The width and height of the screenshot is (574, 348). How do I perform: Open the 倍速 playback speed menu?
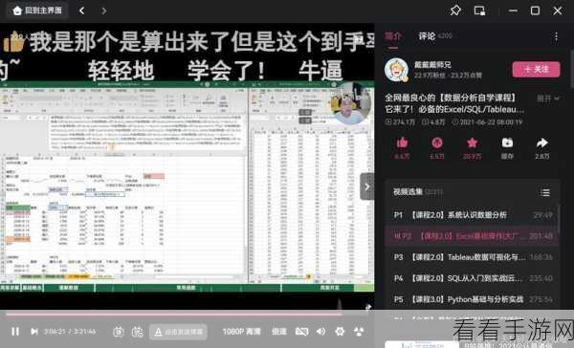[x=279, y=332]
